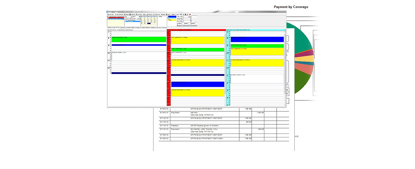The height and width of the screenshot is (169, 415).
Task: Select the yellow appointment type color
Action: [172, 20]
